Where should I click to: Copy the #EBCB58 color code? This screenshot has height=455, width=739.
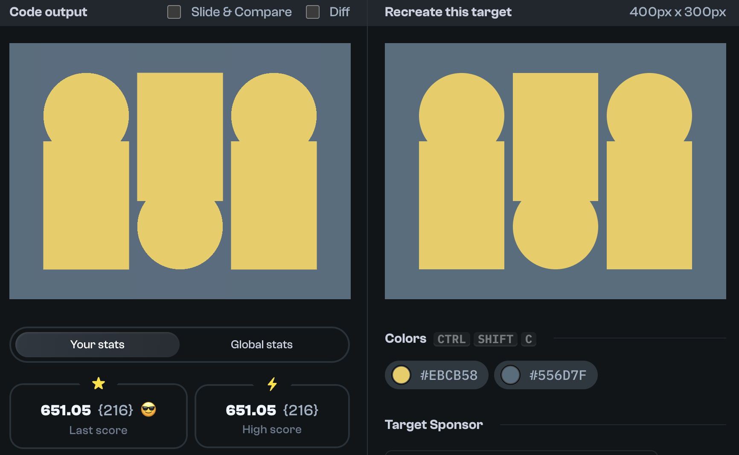448,375
